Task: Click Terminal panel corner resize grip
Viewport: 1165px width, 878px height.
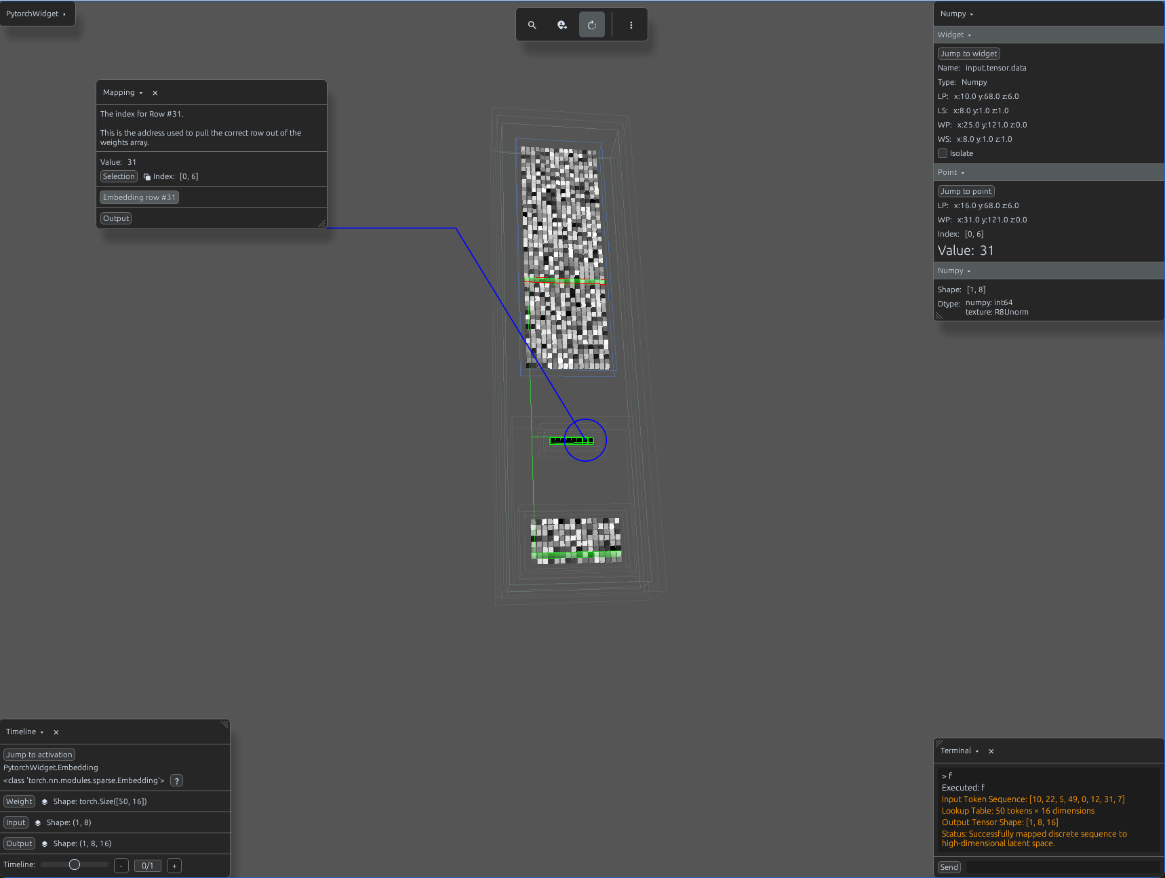Action: click(939, 744)
